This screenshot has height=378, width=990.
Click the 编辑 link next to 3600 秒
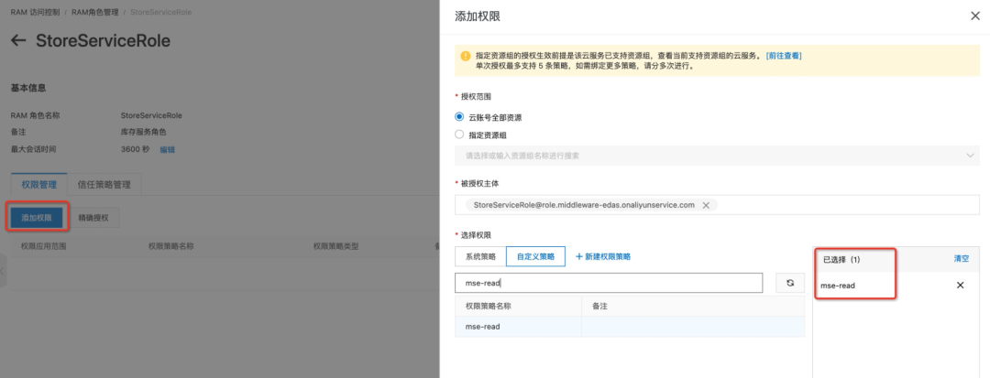pyautogui.click(x=167, y=149)
